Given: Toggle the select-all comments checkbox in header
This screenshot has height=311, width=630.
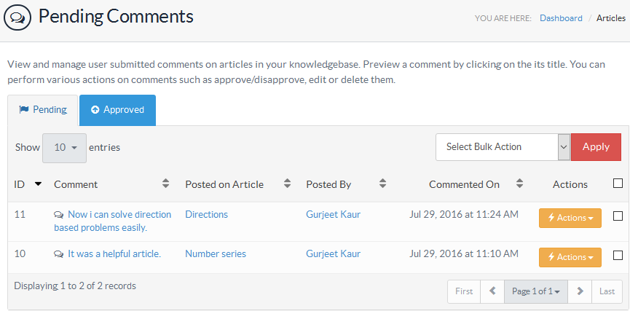Looking at the screenshot, I should pos(618,184).
